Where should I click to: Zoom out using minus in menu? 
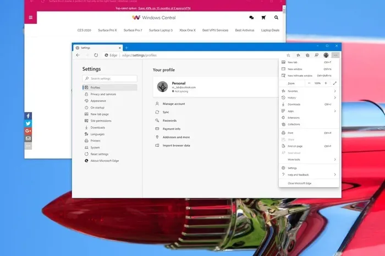(x=309, y=83)
